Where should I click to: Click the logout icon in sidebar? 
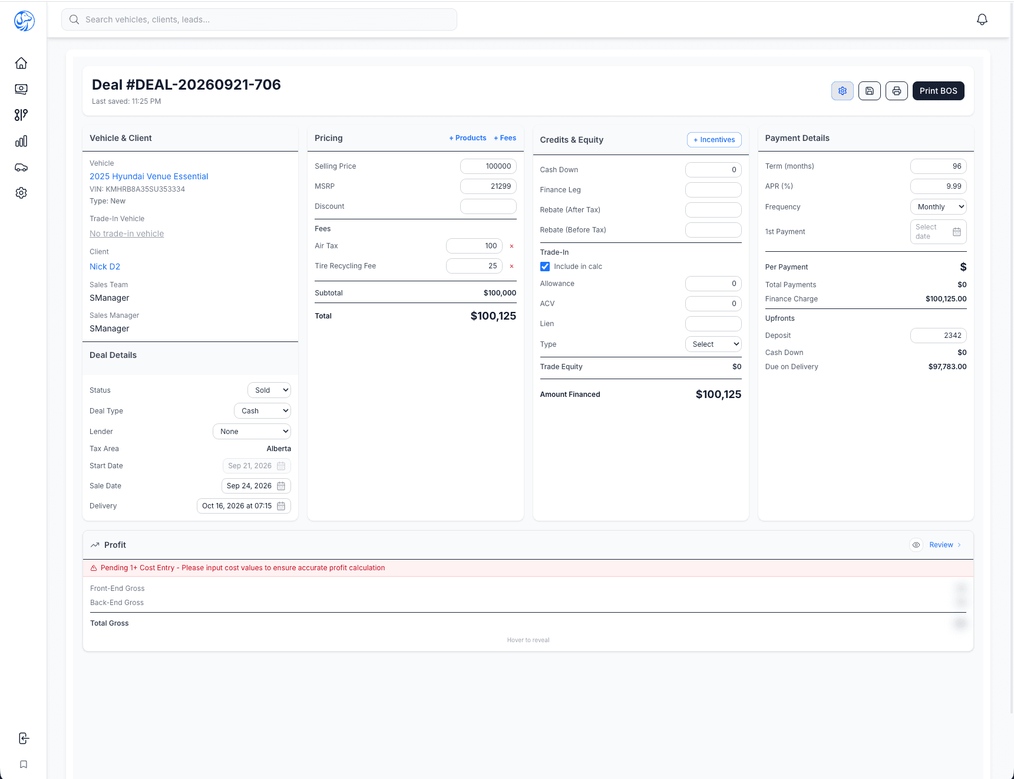[24, 738]
